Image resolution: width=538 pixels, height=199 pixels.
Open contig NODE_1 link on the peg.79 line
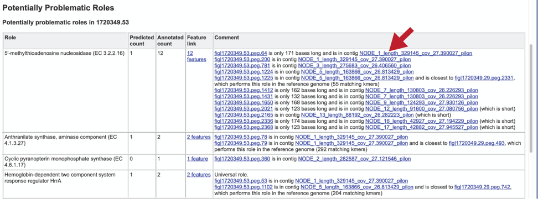coord(351,143)
